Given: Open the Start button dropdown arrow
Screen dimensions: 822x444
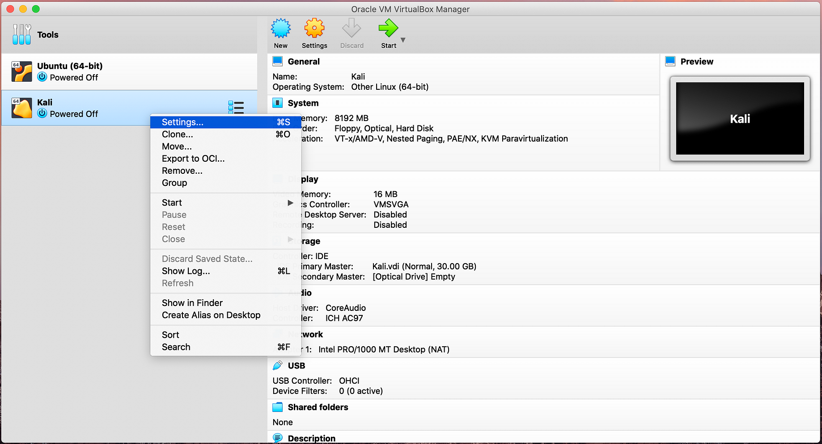Looking at the screenshot, I should click(x=403, y=40).
